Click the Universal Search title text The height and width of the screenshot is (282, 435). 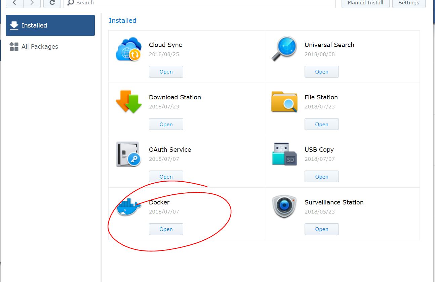pos(329,45)
